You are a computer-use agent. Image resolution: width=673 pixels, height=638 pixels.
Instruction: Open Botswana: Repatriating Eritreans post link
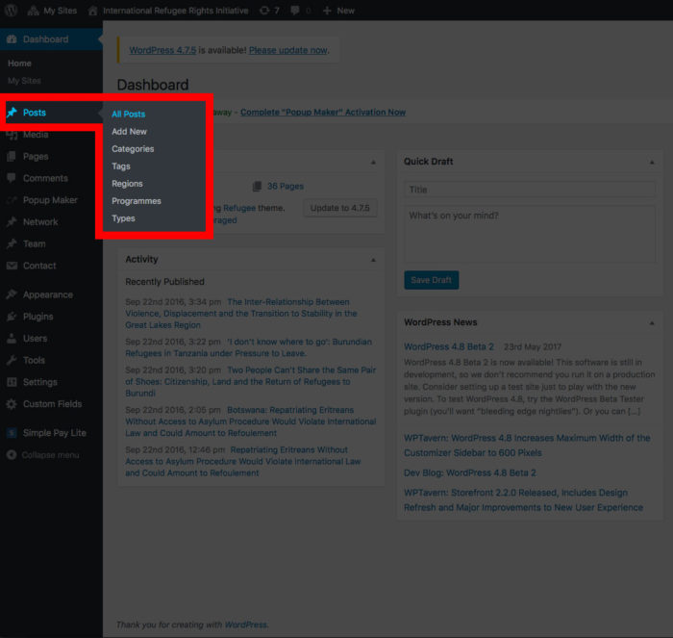click(x=251, y=421)
